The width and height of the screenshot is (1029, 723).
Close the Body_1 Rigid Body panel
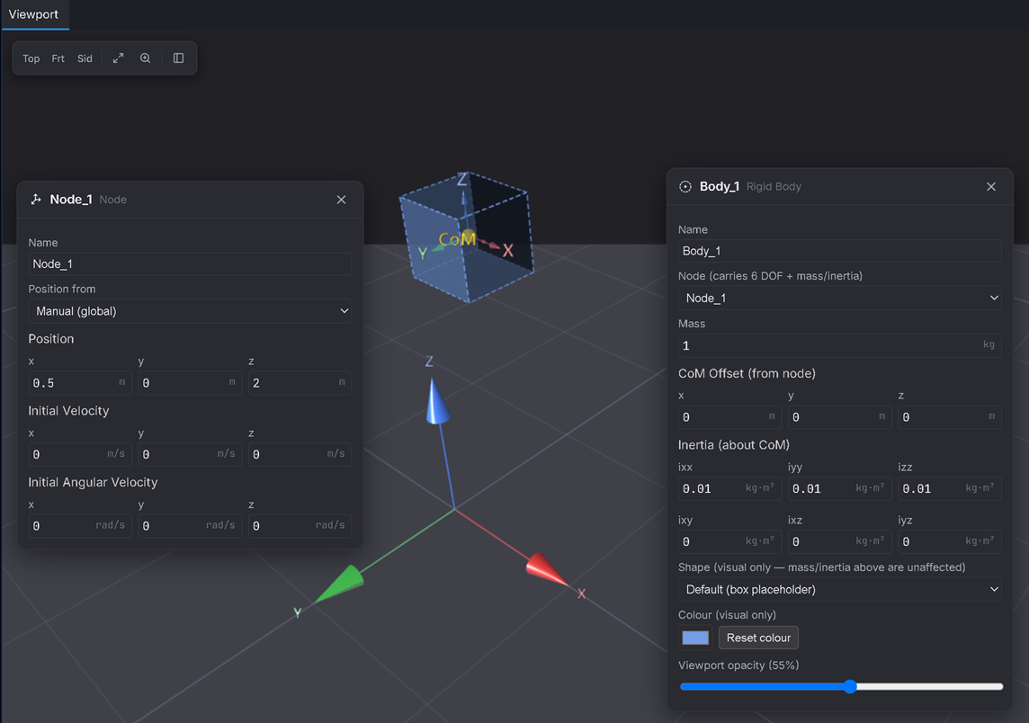pyautogui.click(x=991, y=186)
